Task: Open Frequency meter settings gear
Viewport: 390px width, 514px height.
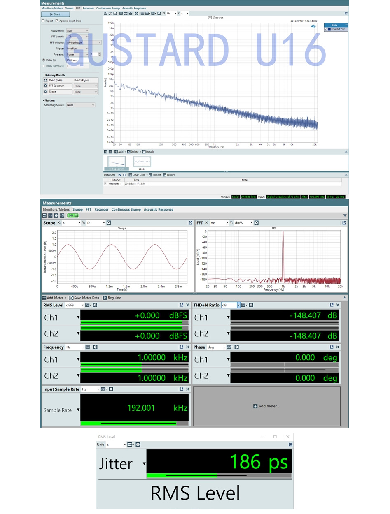Action: [x=95, y=347]
